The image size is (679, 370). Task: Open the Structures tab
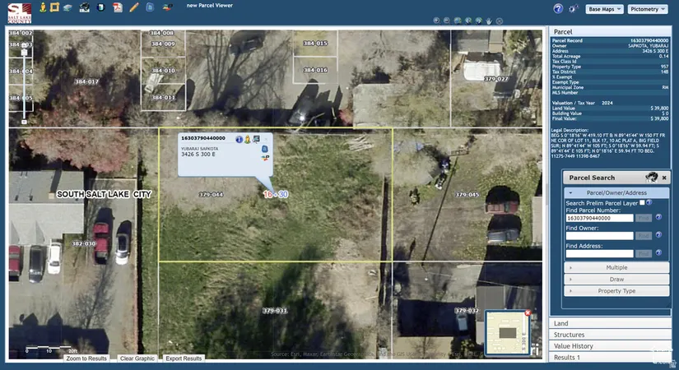(569, 335)
